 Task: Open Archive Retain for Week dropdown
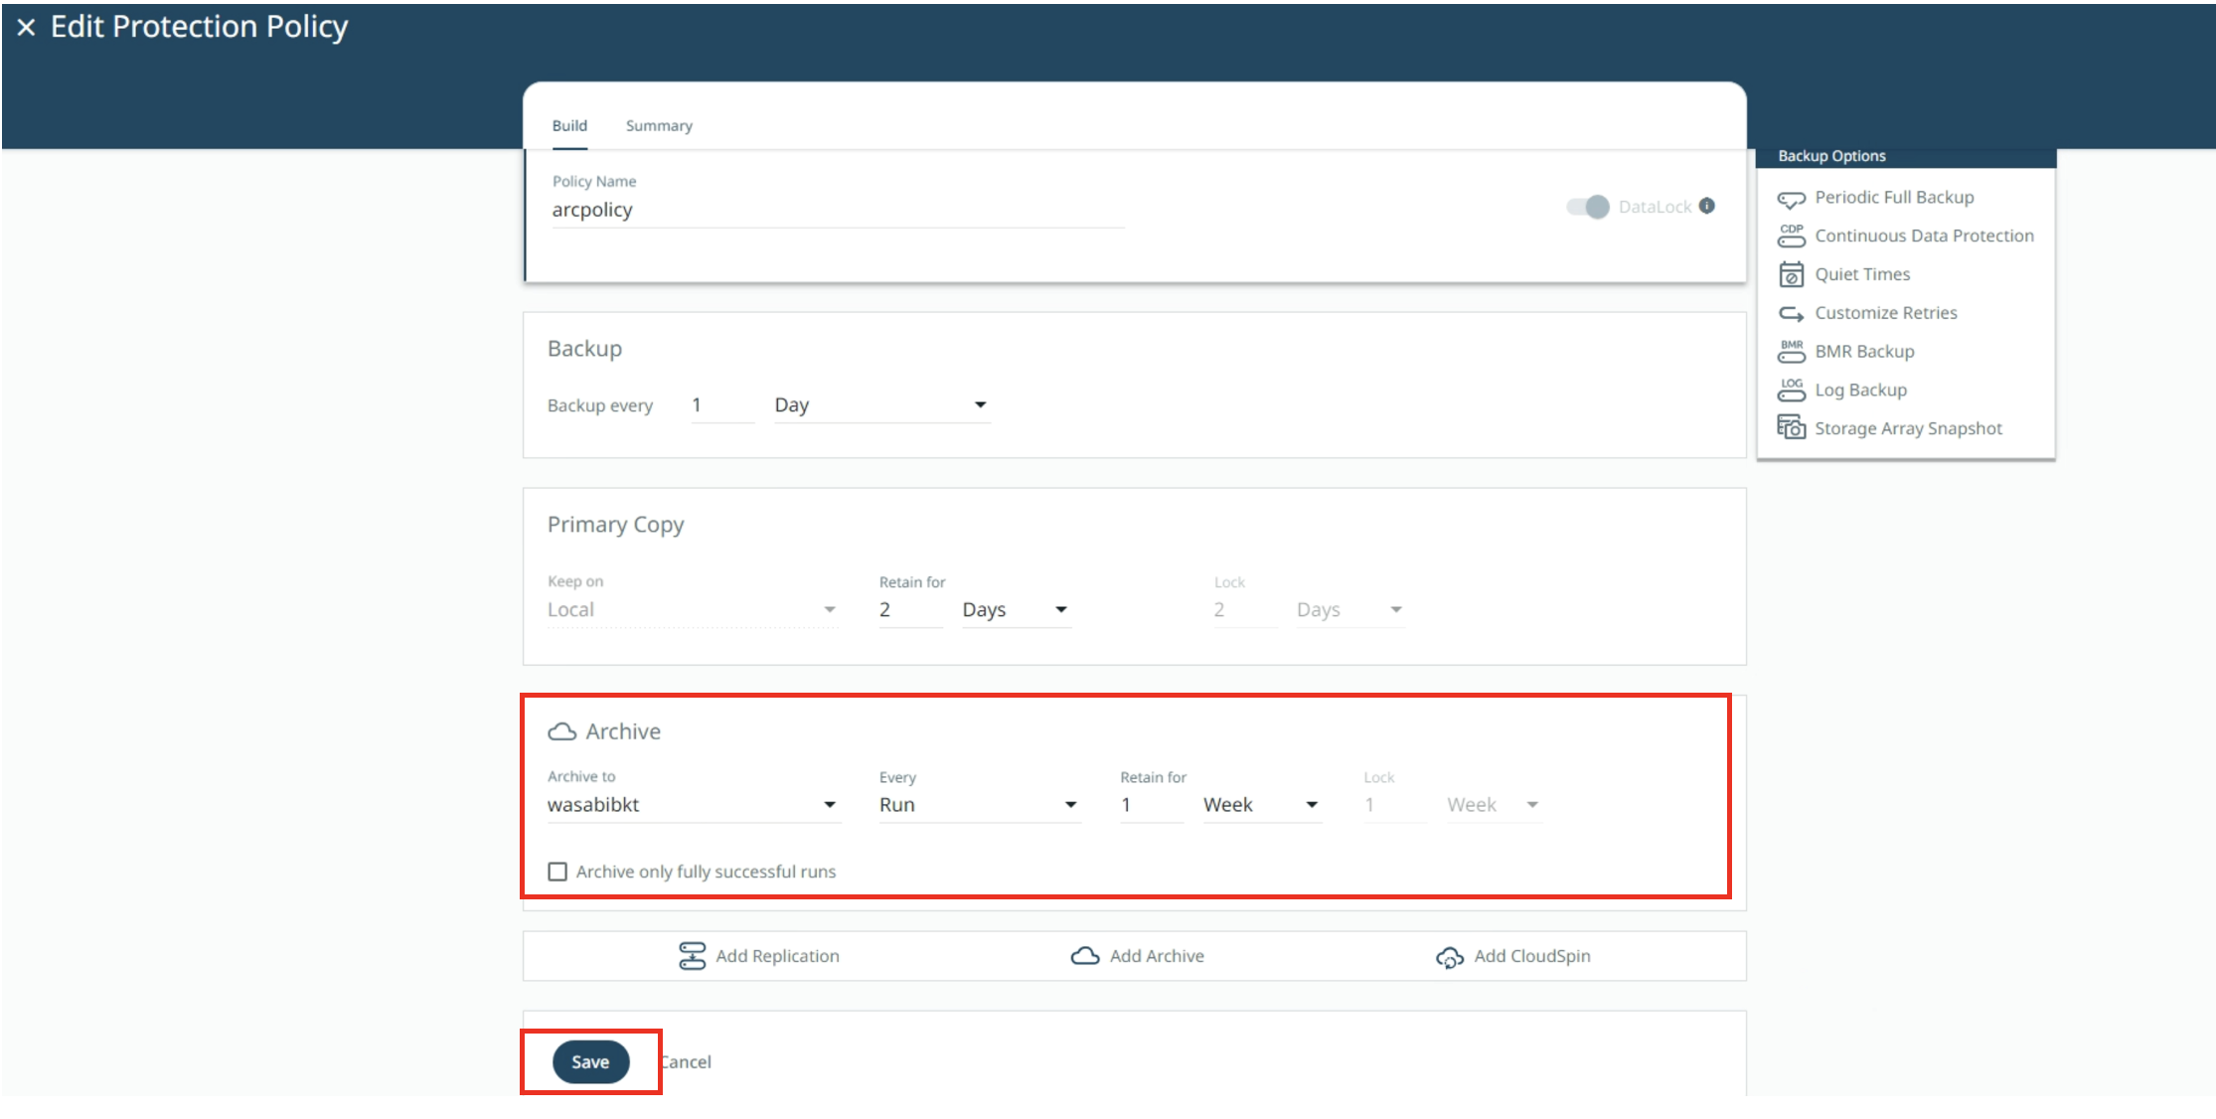1260,805
